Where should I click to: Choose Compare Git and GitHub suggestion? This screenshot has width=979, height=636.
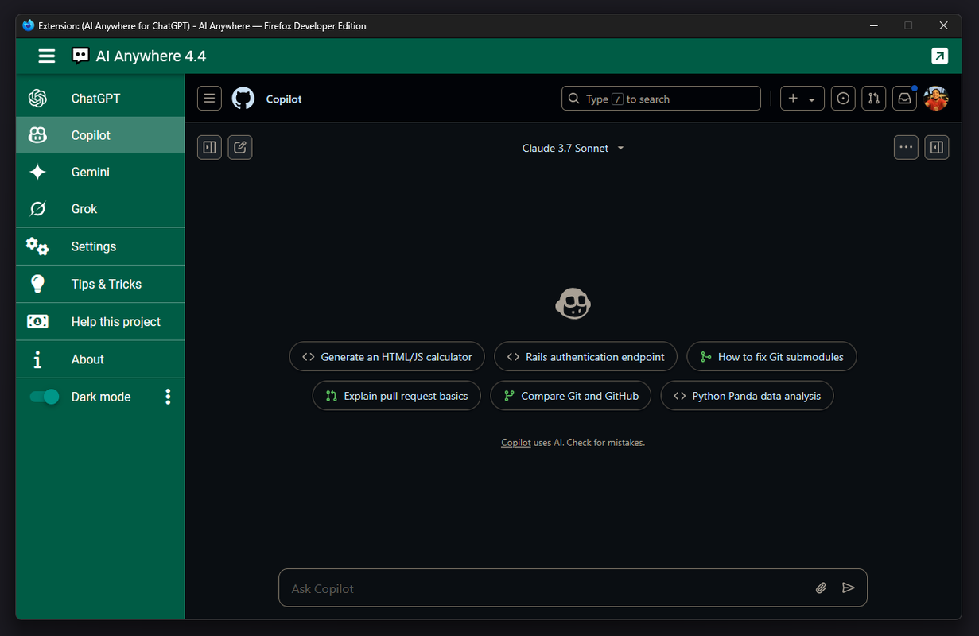(571, 396)
